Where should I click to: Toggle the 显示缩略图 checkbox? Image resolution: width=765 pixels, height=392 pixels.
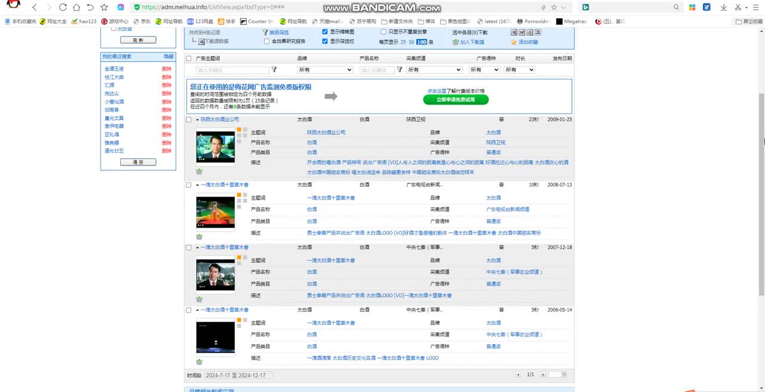point(325,32)
